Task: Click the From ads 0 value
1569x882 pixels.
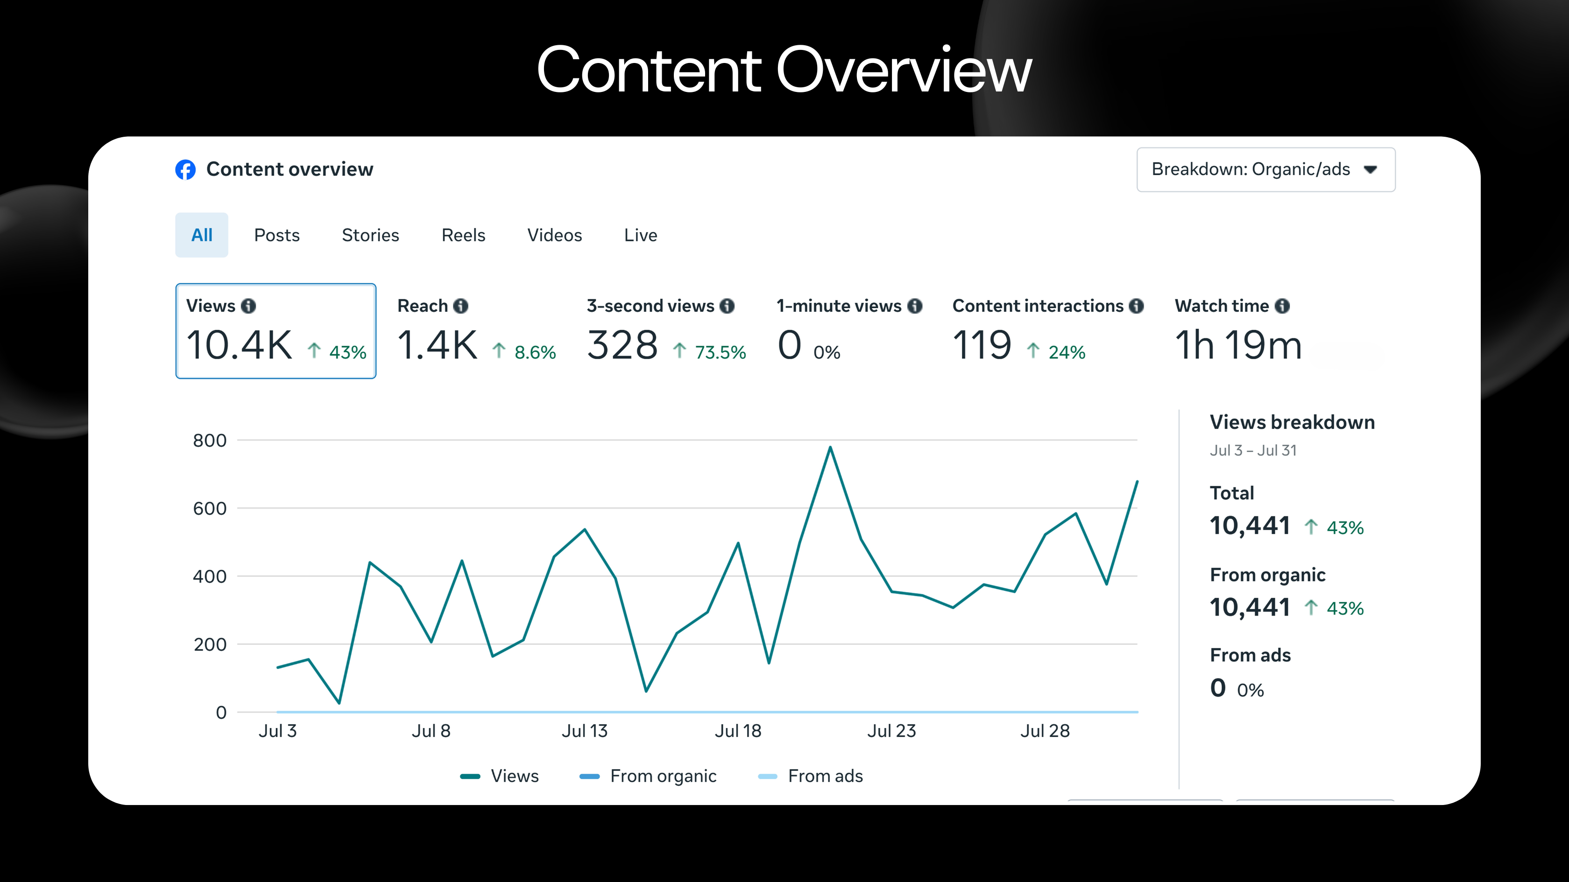Action: pyautogui.click(x=1217, y=688)
